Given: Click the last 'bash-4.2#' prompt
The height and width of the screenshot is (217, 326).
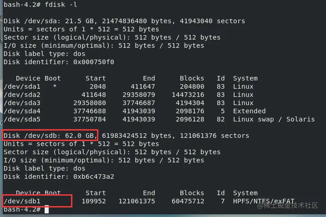Looking at the screenshot, I should coord(22,209).
